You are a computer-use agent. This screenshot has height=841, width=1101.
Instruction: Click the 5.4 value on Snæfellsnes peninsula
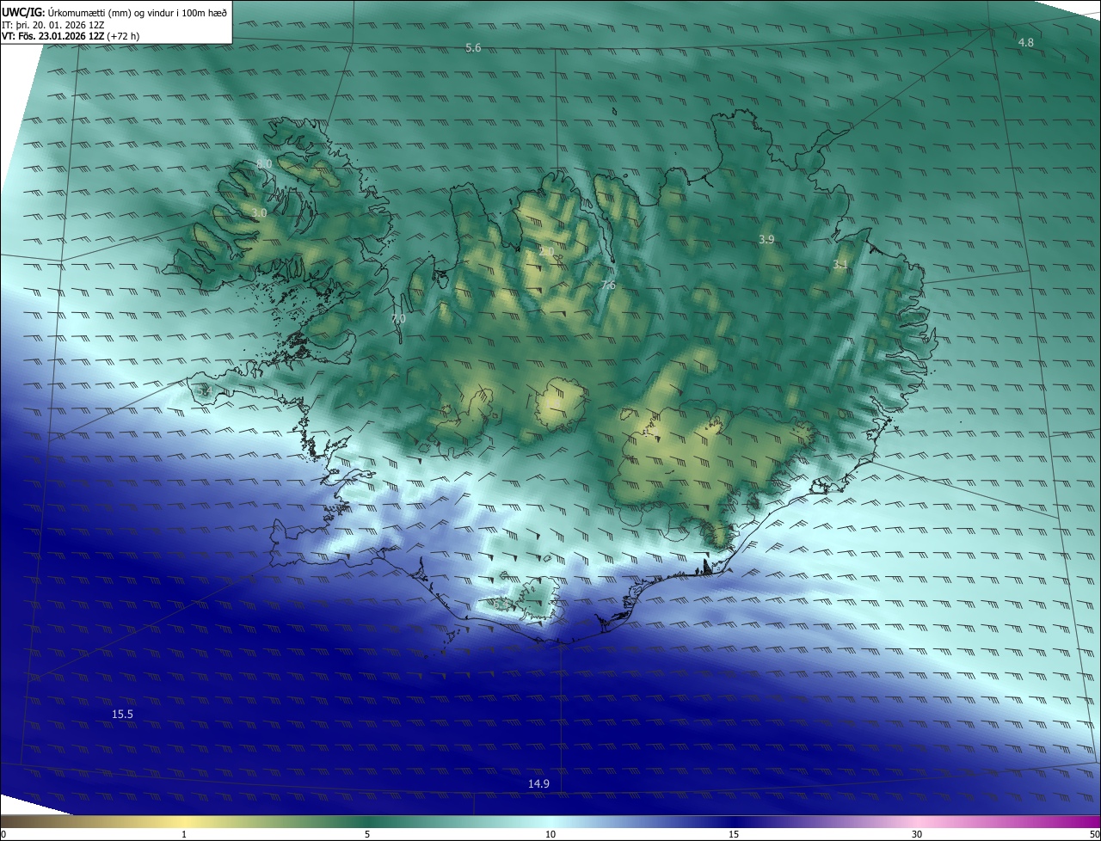click(x=203, y=391)
